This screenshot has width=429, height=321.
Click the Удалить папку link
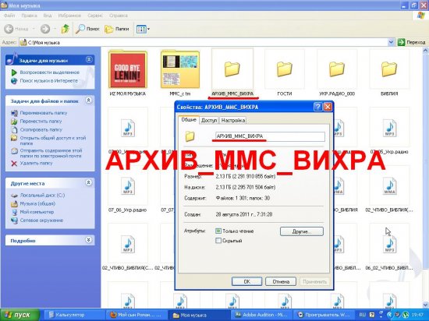[36, 163]
